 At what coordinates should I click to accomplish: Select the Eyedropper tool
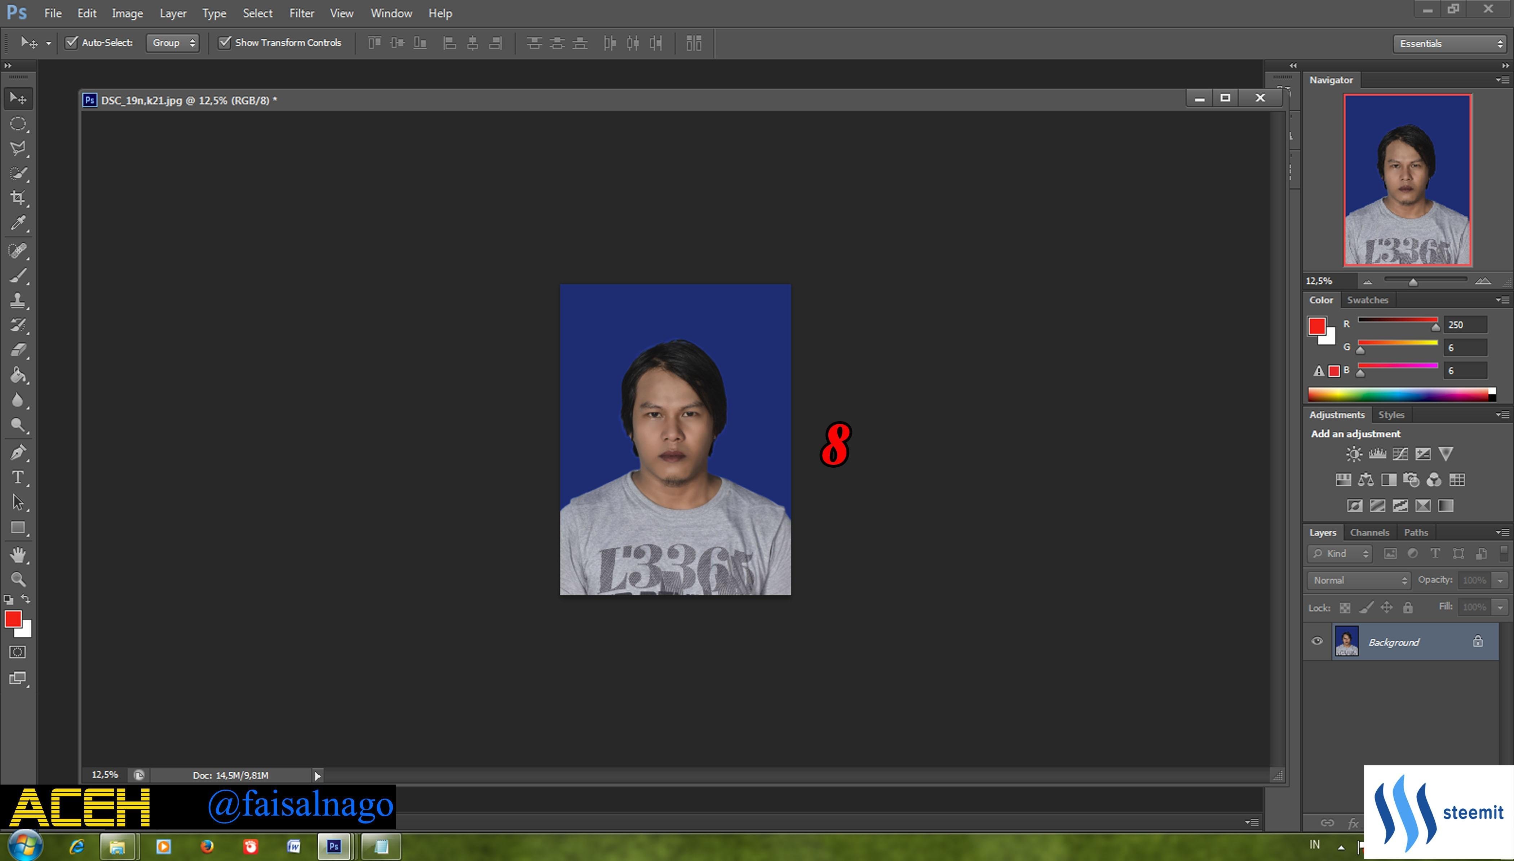coord(18,224)
